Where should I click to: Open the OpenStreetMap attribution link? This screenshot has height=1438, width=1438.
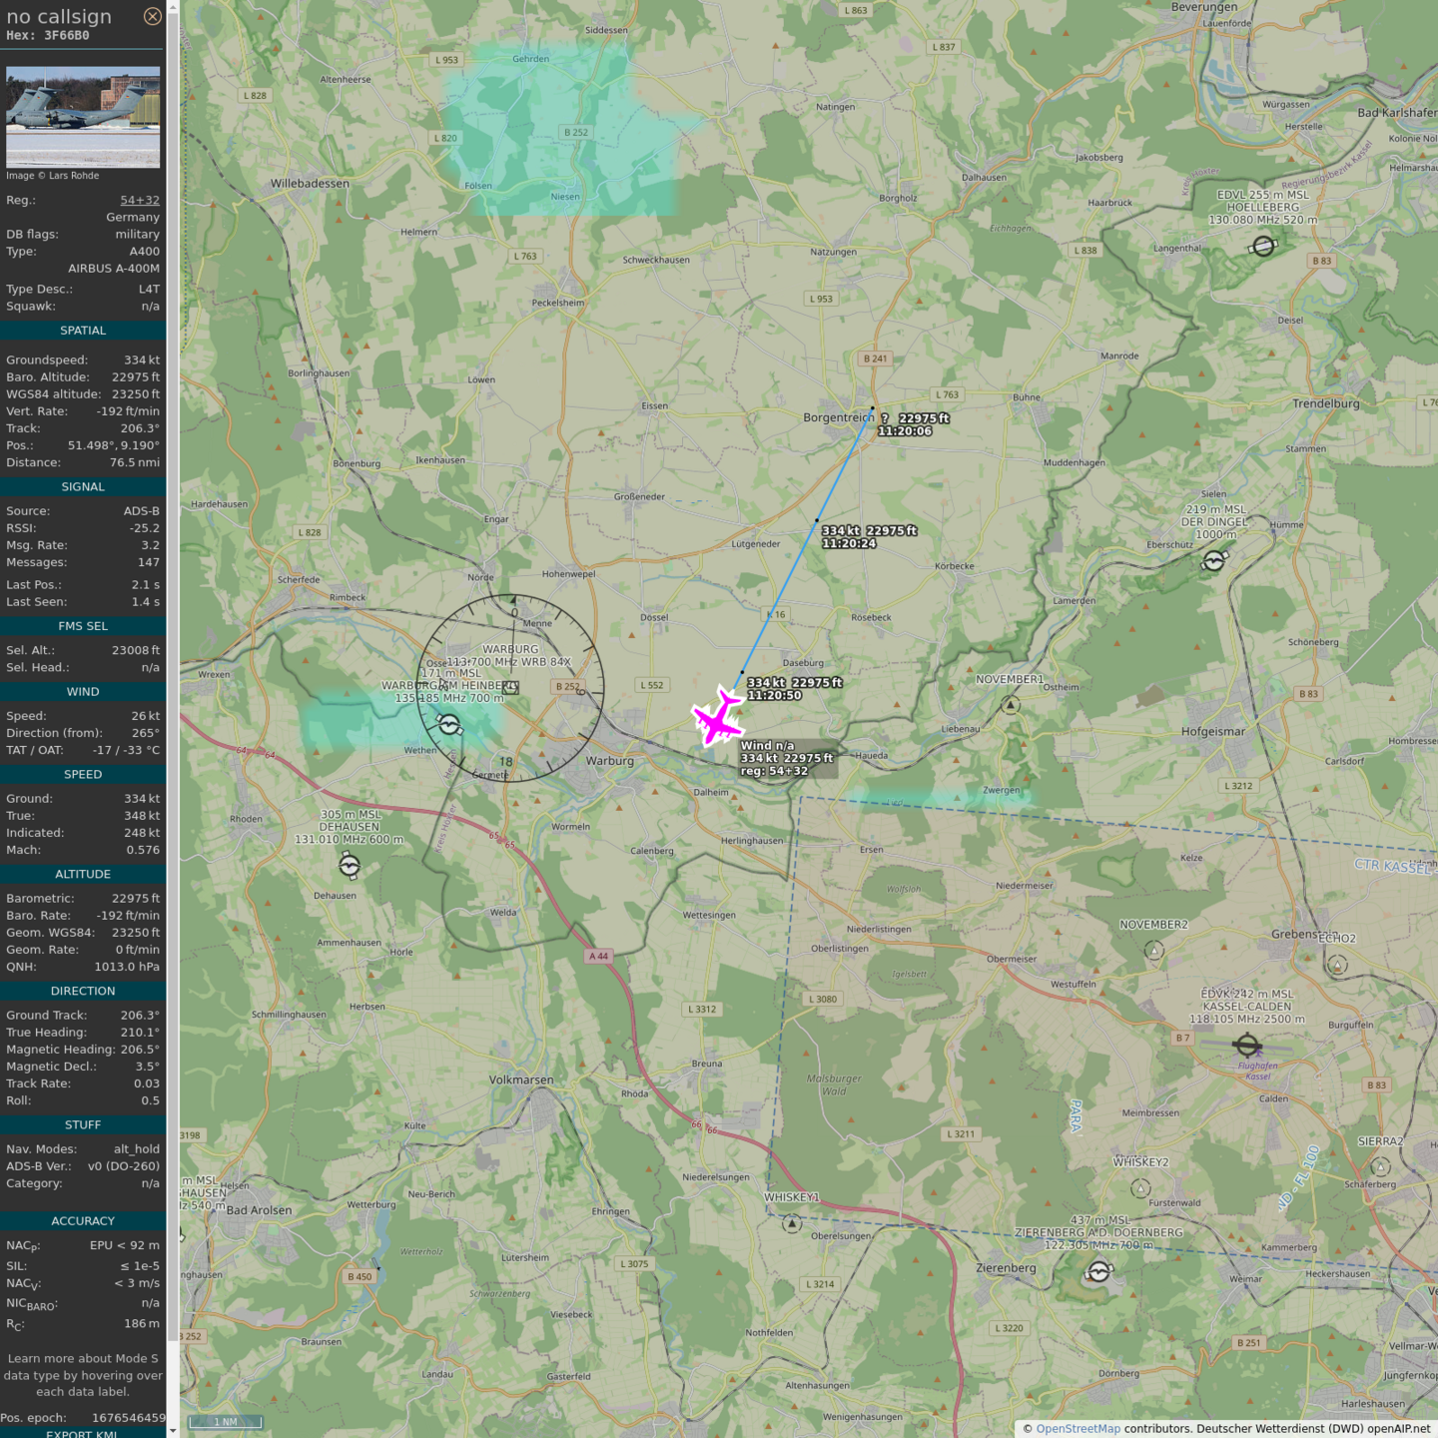point(1078,1428)
